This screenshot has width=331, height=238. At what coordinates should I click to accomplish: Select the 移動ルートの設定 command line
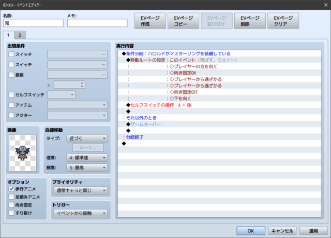(219, 60)
